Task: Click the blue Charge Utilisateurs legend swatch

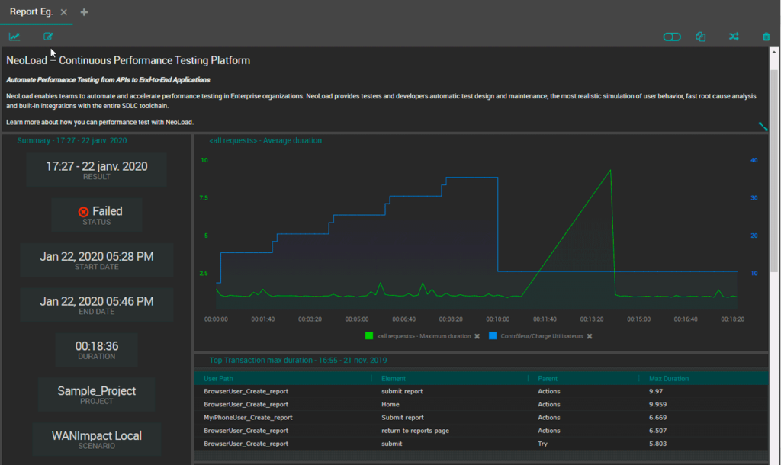Action: pos(493,335)
